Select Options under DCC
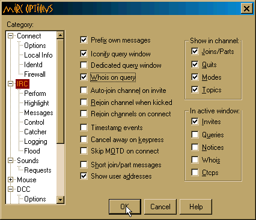 (x=35, y=199)
